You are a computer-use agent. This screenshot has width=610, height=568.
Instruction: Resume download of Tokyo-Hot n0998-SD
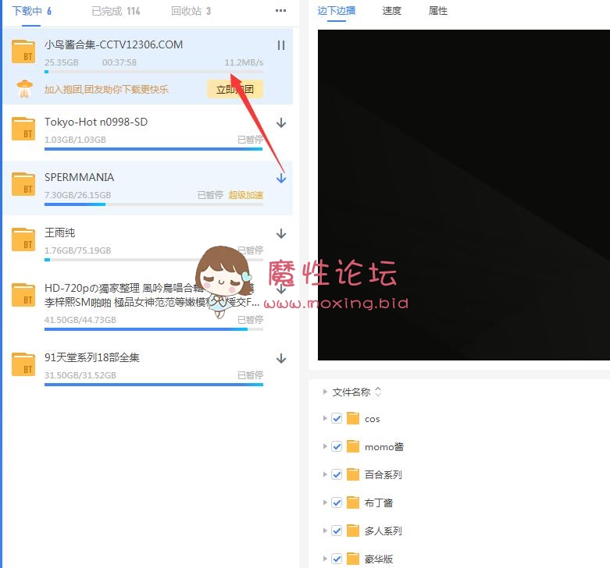pos(281,123)
